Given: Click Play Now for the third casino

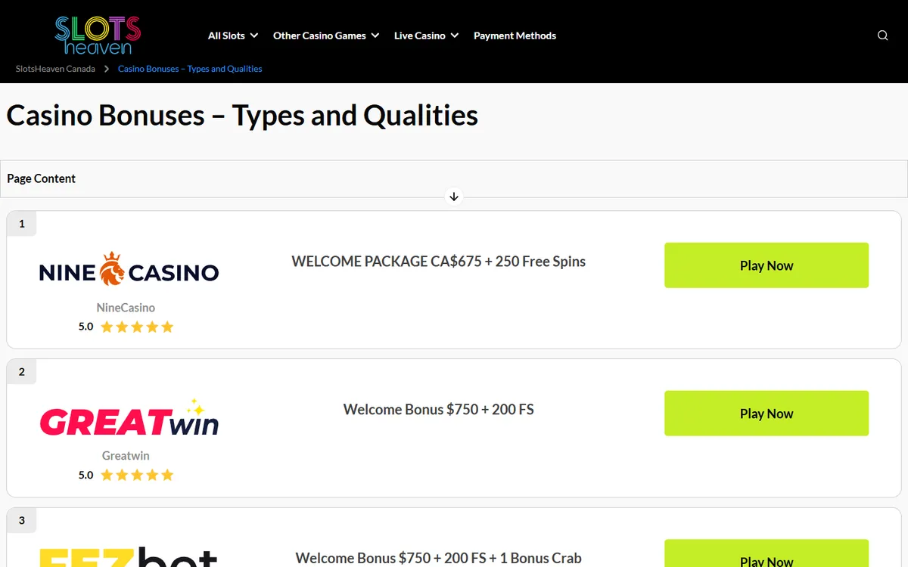Looking at the screenshot, I should 767,553.
